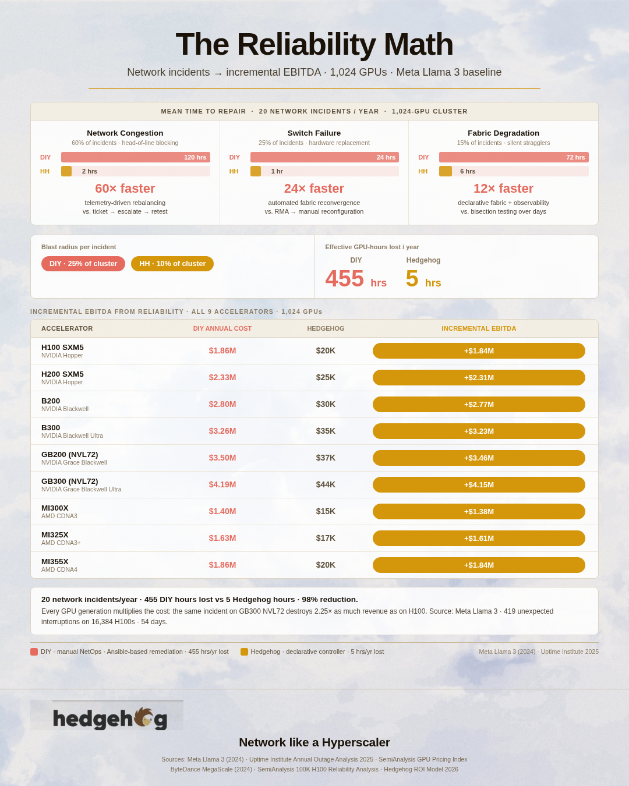Click the +$1.84M bar in the MI355X row
Image resolution: width=629 pixels, height=786 pixels.
tap(479, 565)
